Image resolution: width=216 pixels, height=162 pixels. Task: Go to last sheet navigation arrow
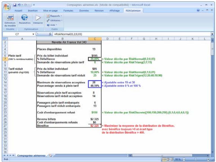[x=13, y=156]
